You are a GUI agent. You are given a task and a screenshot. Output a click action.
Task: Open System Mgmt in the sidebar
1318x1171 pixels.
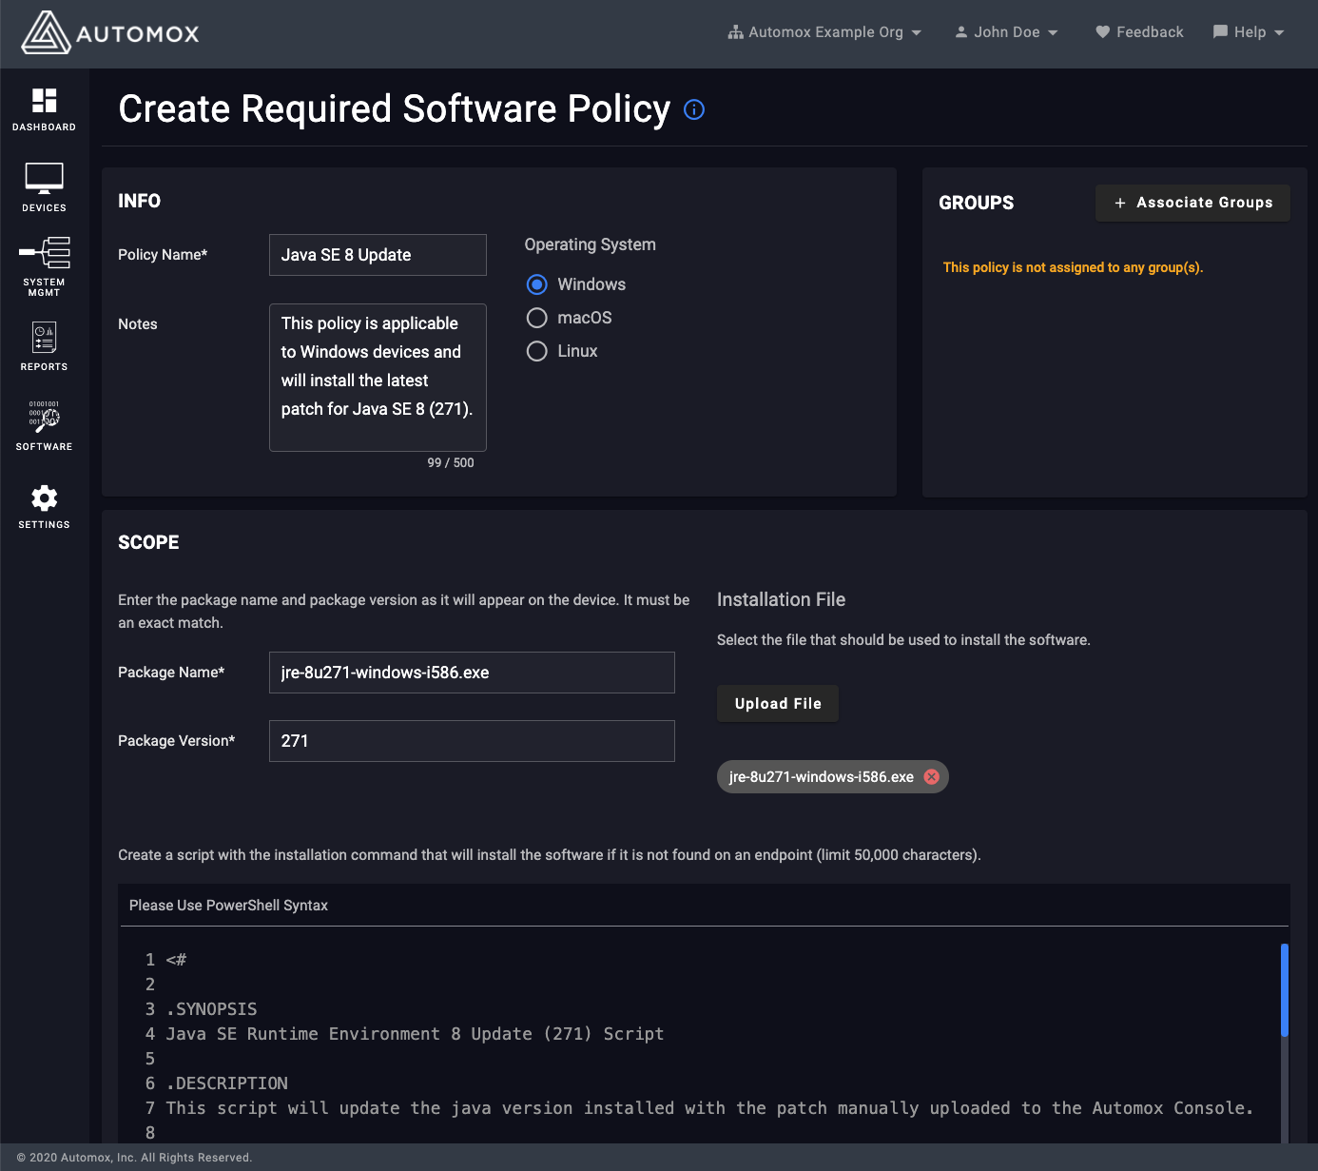[x=44, y=267]
